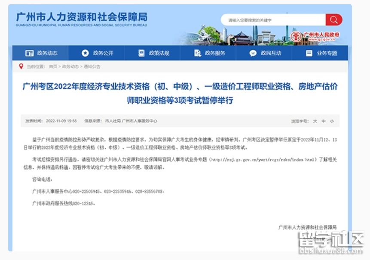Image resolution: width=370 pixels, height=260 pixels.
Task: Click the 政务动态 breadcrumb link
Action: click(70, 67)
